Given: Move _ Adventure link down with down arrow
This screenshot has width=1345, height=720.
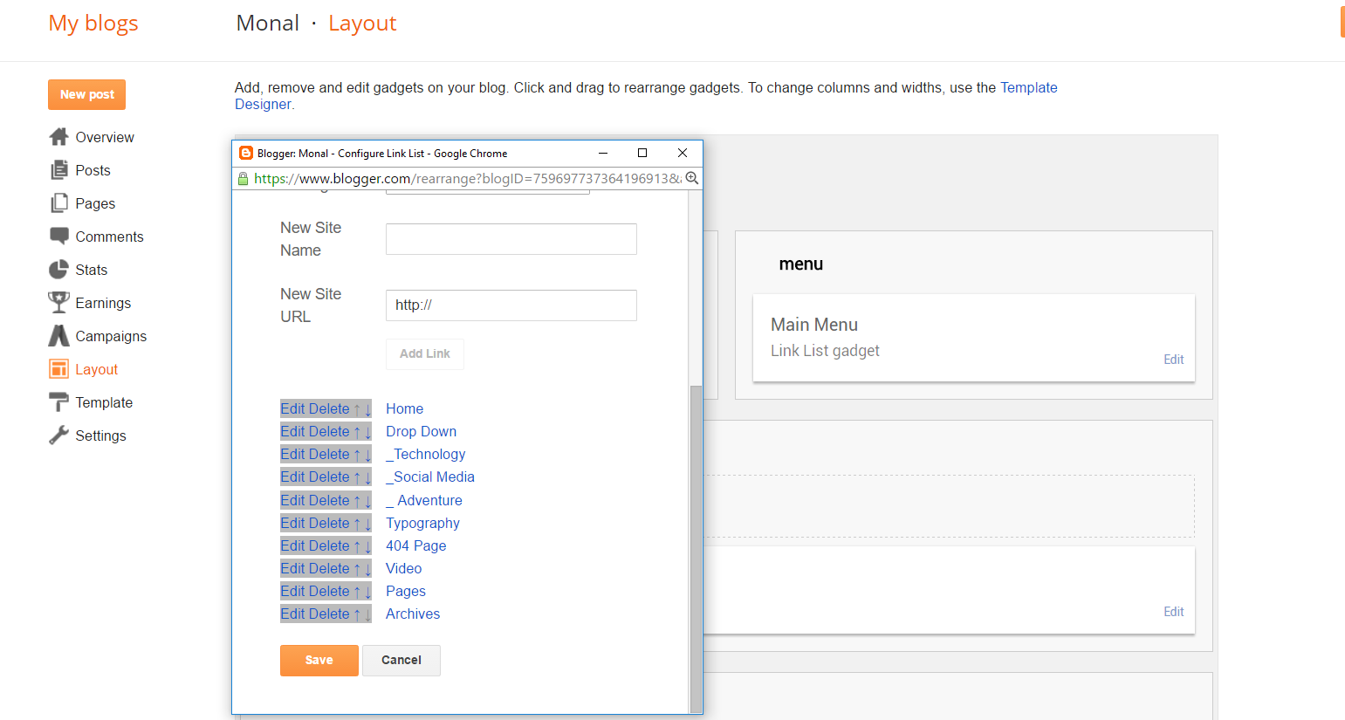Looking at the screenshot, I should click(x=367, y=501).
